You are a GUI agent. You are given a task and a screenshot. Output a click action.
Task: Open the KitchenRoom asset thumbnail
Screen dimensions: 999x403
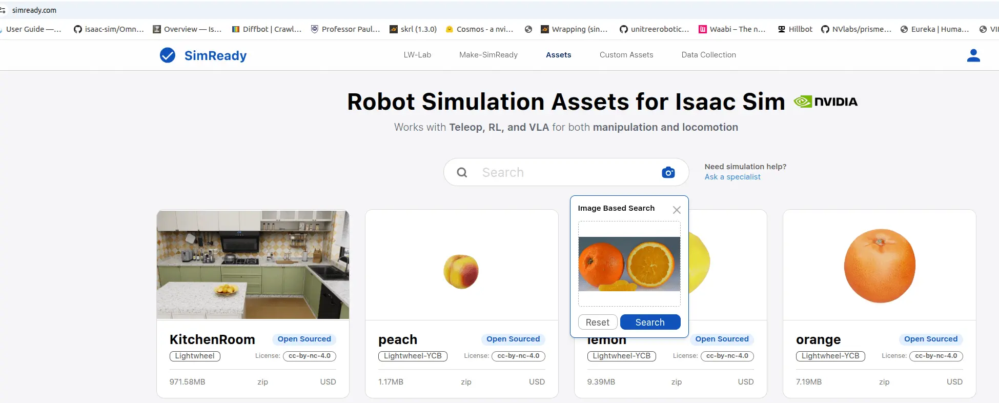tap(253, 265)
